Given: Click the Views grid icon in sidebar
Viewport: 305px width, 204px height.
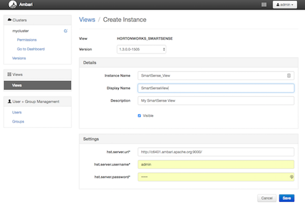Looking at the screenshot, I should [x=9, y=74].
